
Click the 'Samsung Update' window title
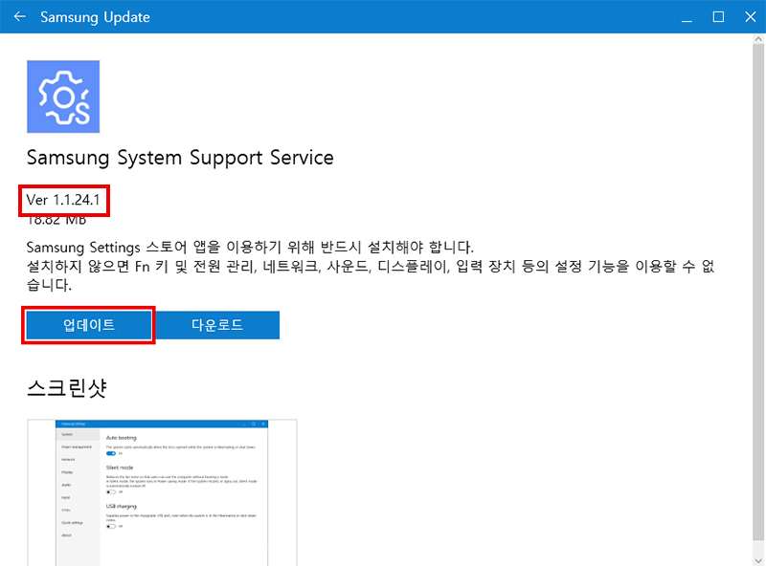click(x=95, y=17)
